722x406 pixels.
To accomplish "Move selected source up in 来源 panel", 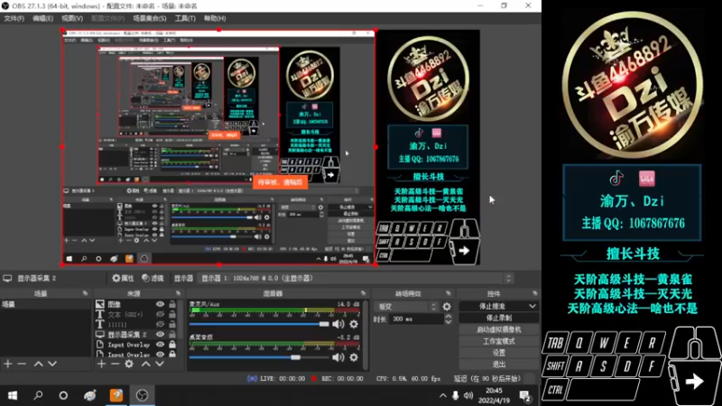I will pos(146,364).
